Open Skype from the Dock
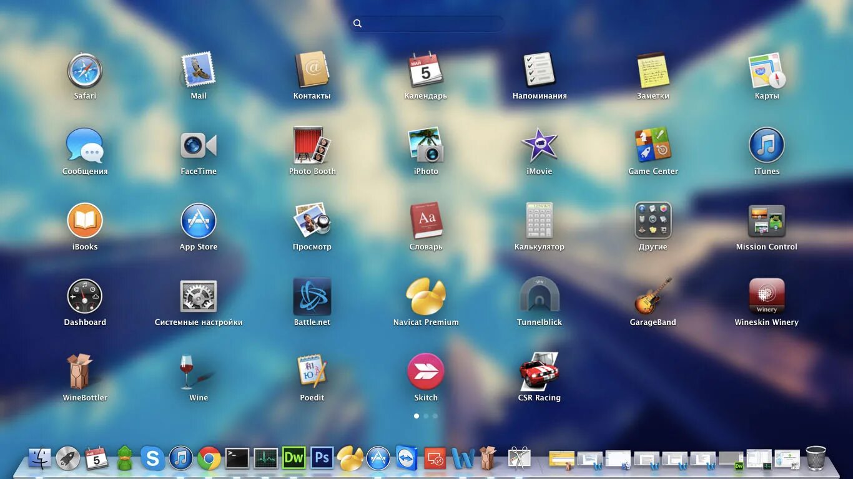This screenshot has width=853, height=479. [152, 458]
